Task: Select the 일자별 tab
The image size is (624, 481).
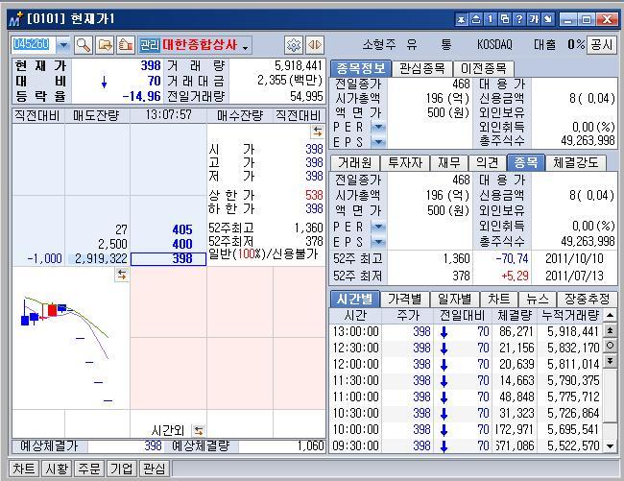Action: pyautogui.click(x=454, y=299)
